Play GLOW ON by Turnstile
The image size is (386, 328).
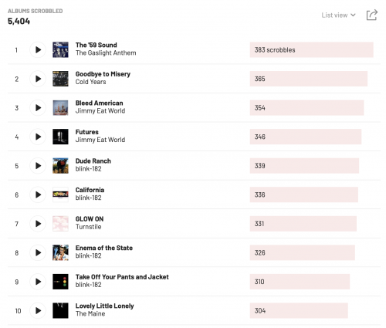click(38, 224)
